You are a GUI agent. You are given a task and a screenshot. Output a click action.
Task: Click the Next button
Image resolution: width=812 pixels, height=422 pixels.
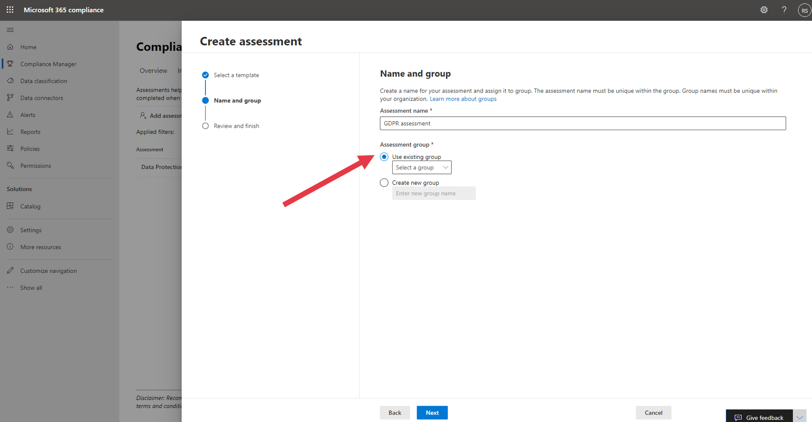click(432, 413)
